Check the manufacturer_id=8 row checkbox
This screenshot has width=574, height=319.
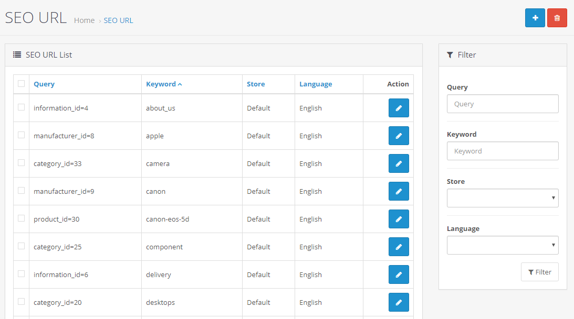coord(21,135)
